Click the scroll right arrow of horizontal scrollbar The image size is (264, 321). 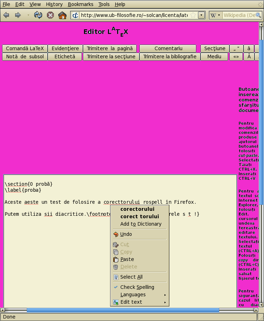[x=256, y=310]
